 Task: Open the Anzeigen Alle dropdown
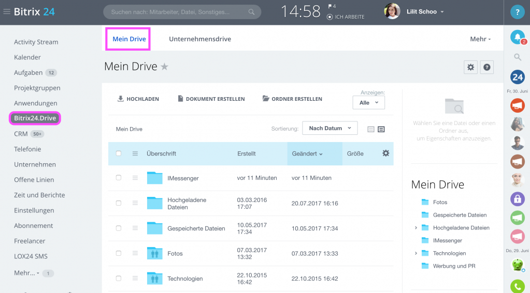point(368,102)
